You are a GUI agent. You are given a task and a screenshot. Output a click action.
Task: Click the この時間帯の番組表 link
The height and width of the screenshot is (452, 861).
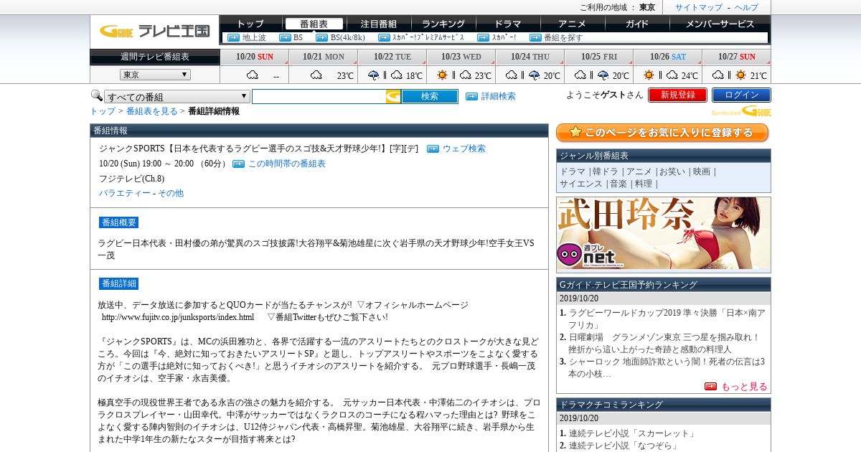point(286,164)
